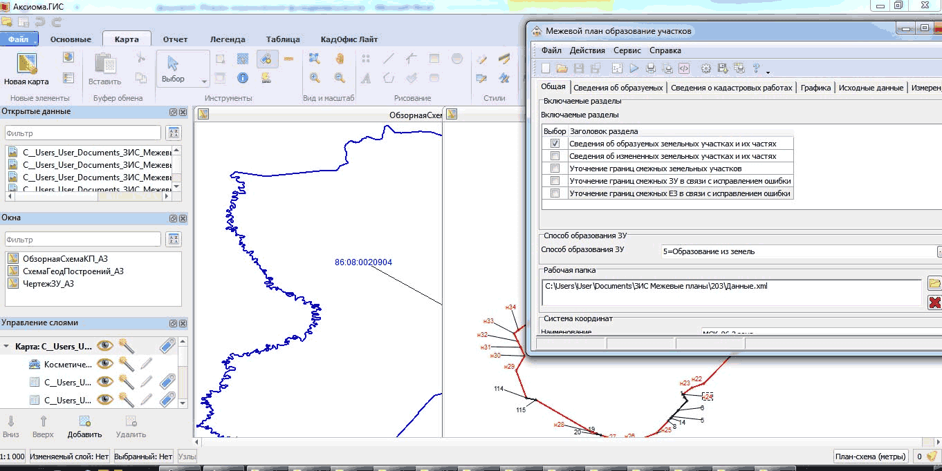Click the run (play) icon in Межевой план toolbar

coord(634,68)
